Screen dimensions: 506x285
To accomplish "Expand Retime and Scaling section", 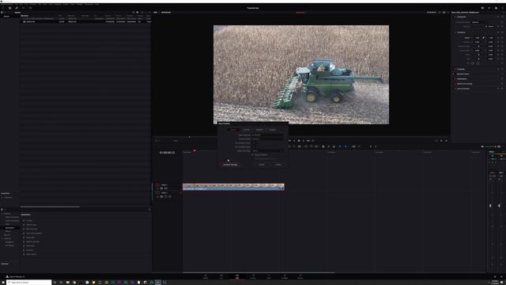I will tap(464, 84).
